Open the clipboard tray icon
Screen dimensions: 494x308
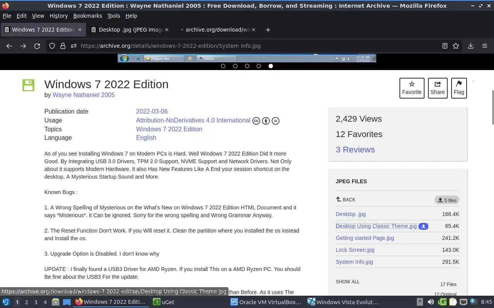(x=453, y=302)
